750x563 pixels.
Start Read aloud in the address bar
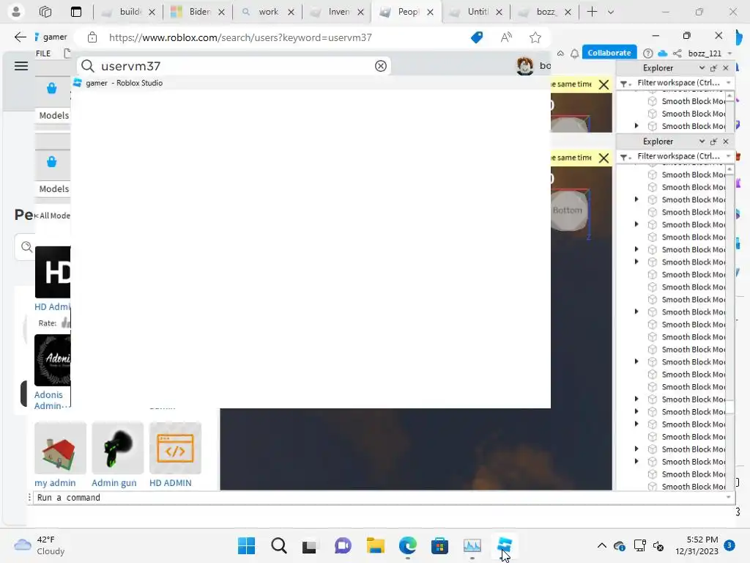(x=506, y=37)
